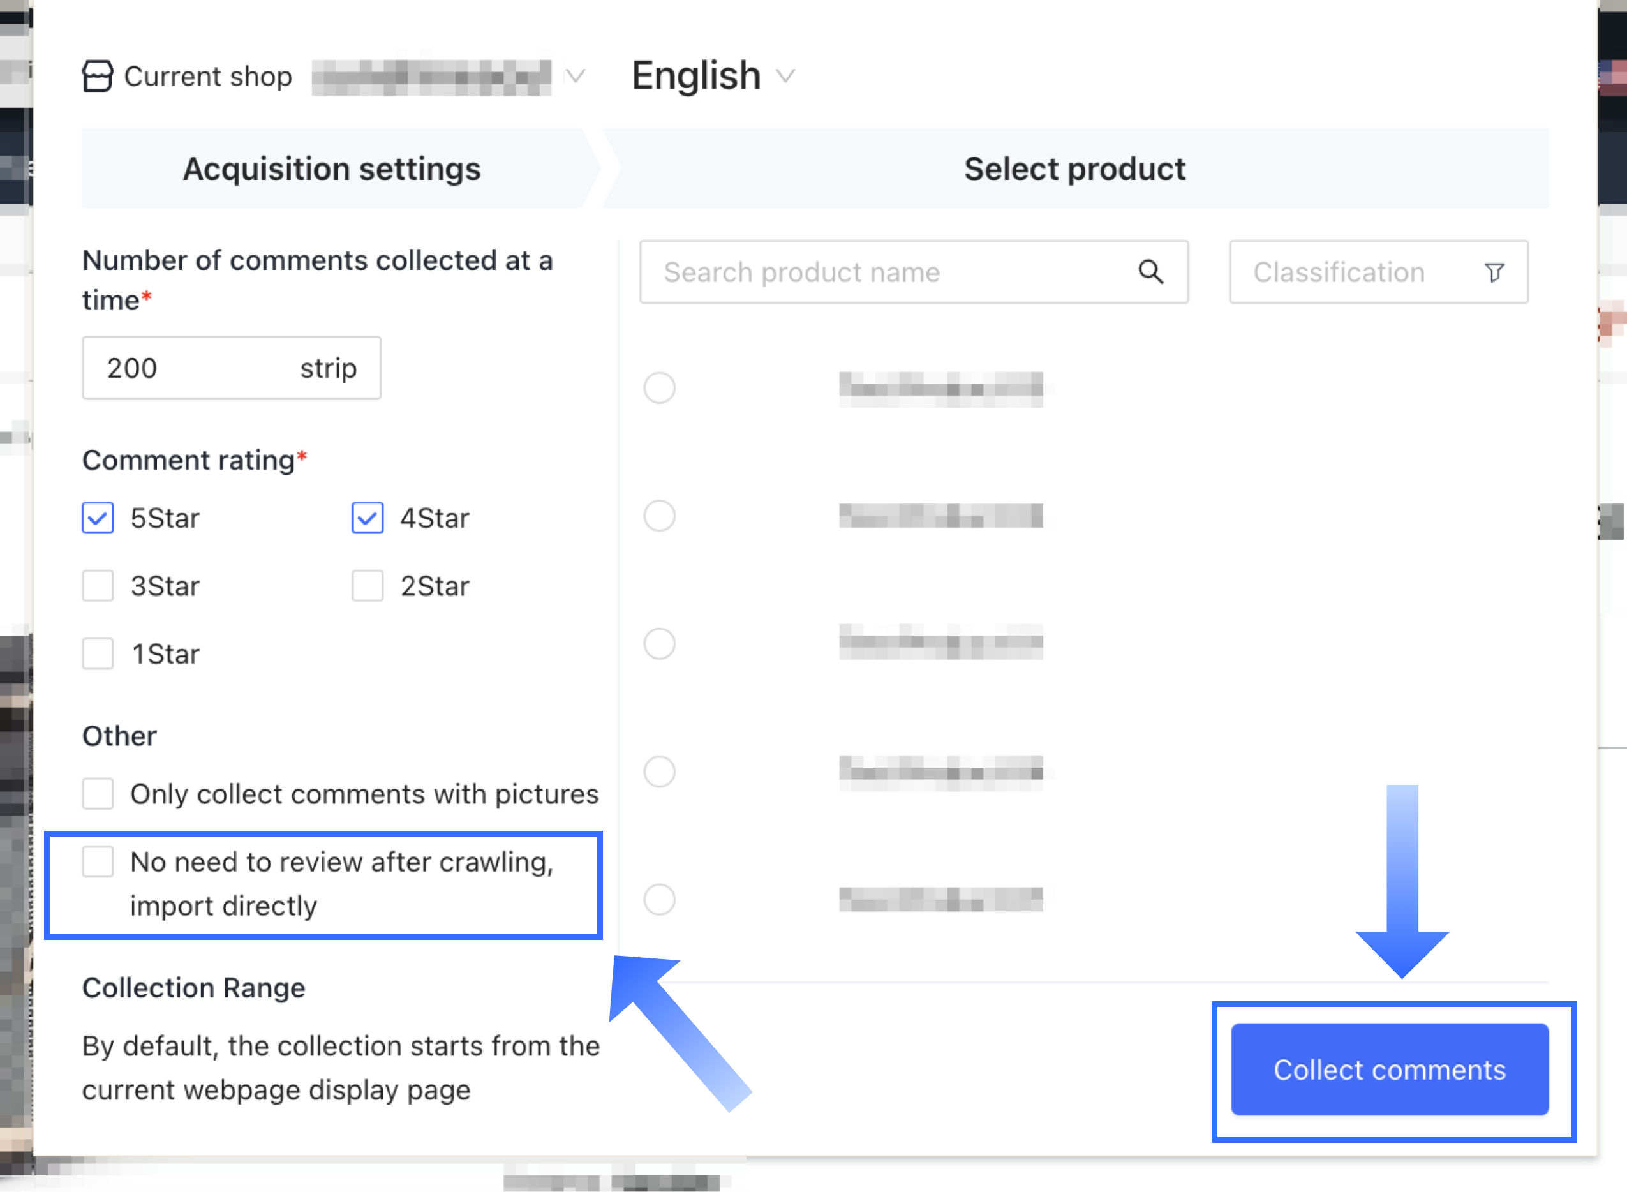Open the Classification filter dropdown
The height and width of the screenshot is (1192, 1627).
tap(1377, 272)
